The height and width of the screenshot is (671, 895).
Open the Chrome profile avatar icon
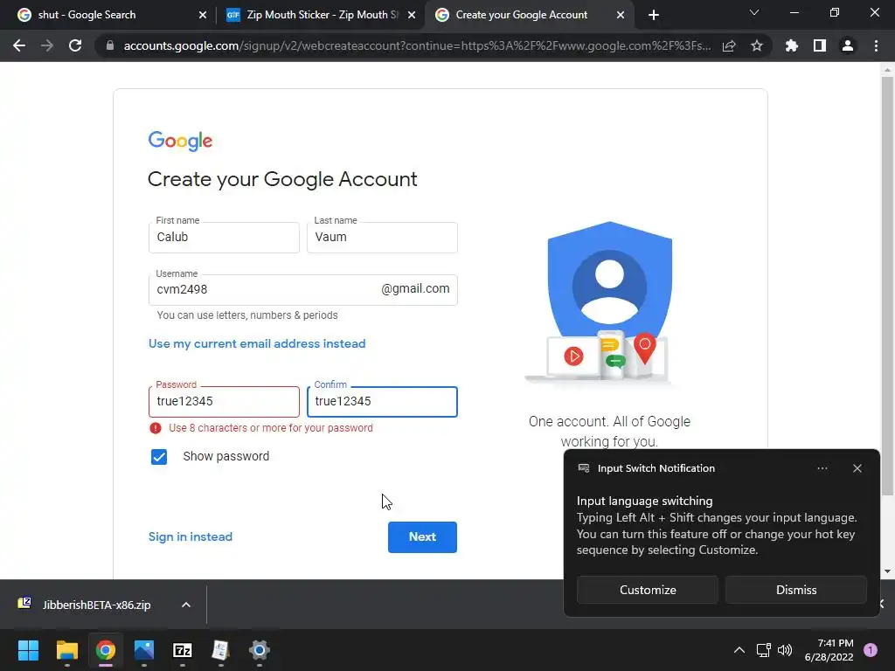[848, 45]
